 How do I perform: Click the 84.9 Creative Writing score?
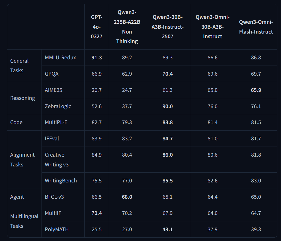[x=97, y=155]
